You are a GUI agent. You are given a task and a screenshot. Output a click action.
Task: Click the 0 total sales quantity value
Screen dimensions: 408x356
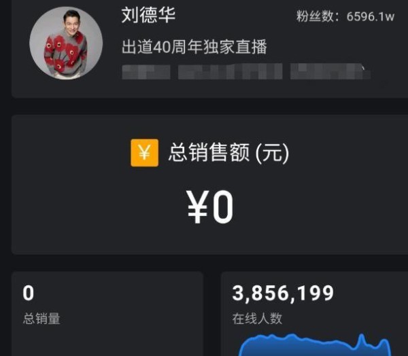(x=28, y=293)
